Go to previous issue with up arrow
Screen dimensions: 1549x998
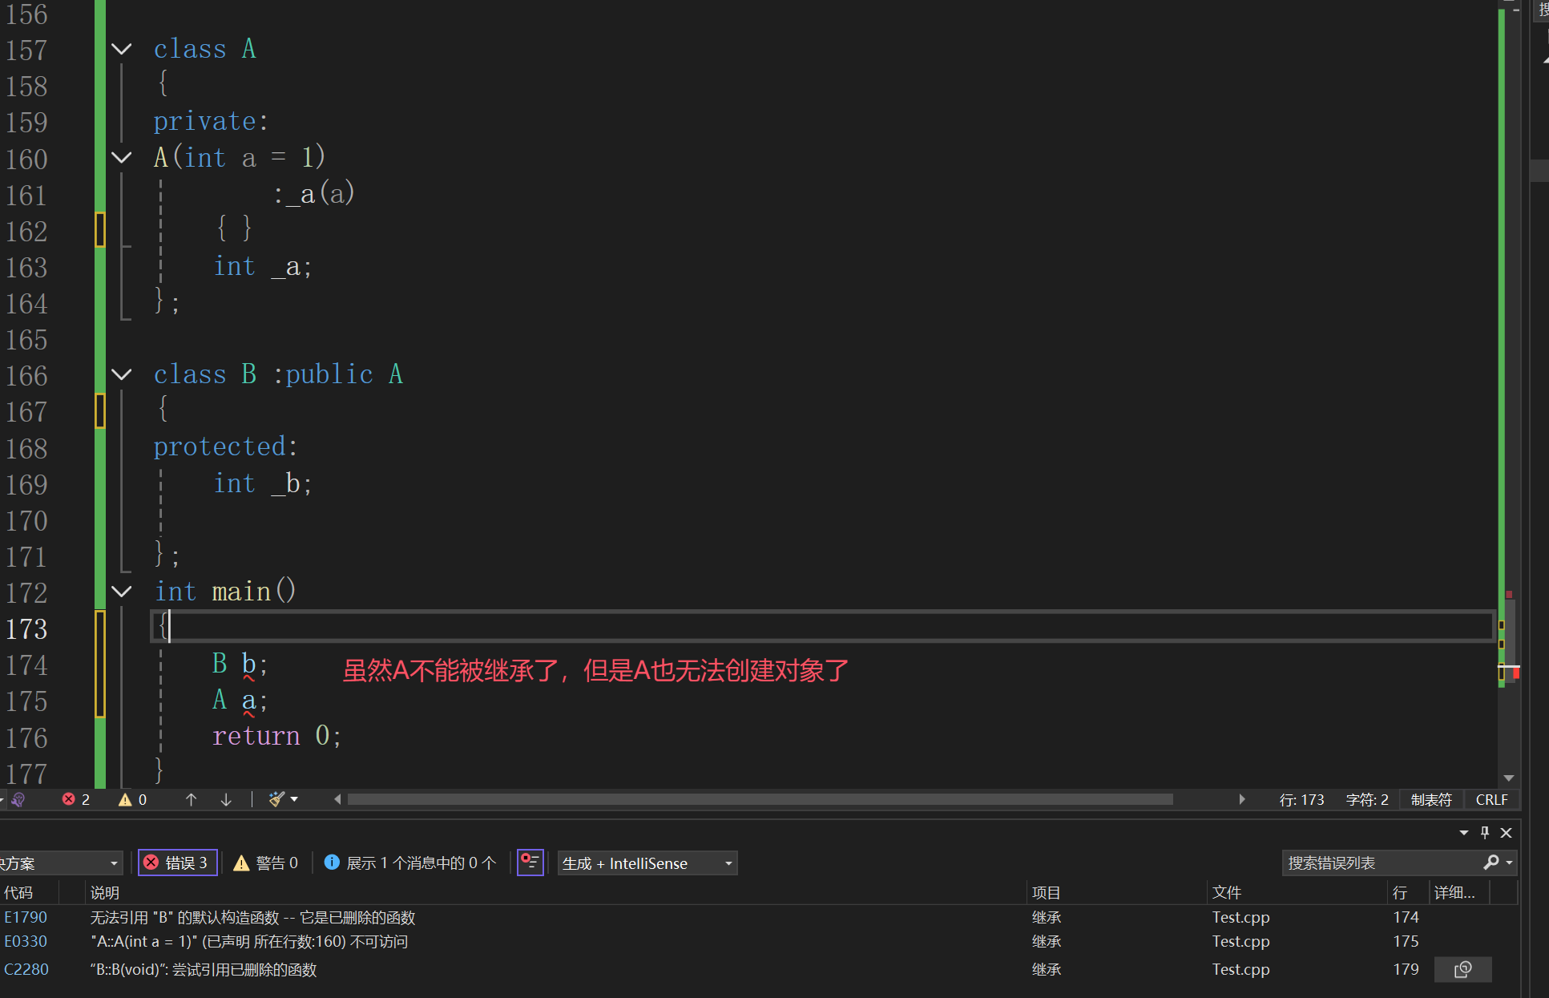coord(191,799)
